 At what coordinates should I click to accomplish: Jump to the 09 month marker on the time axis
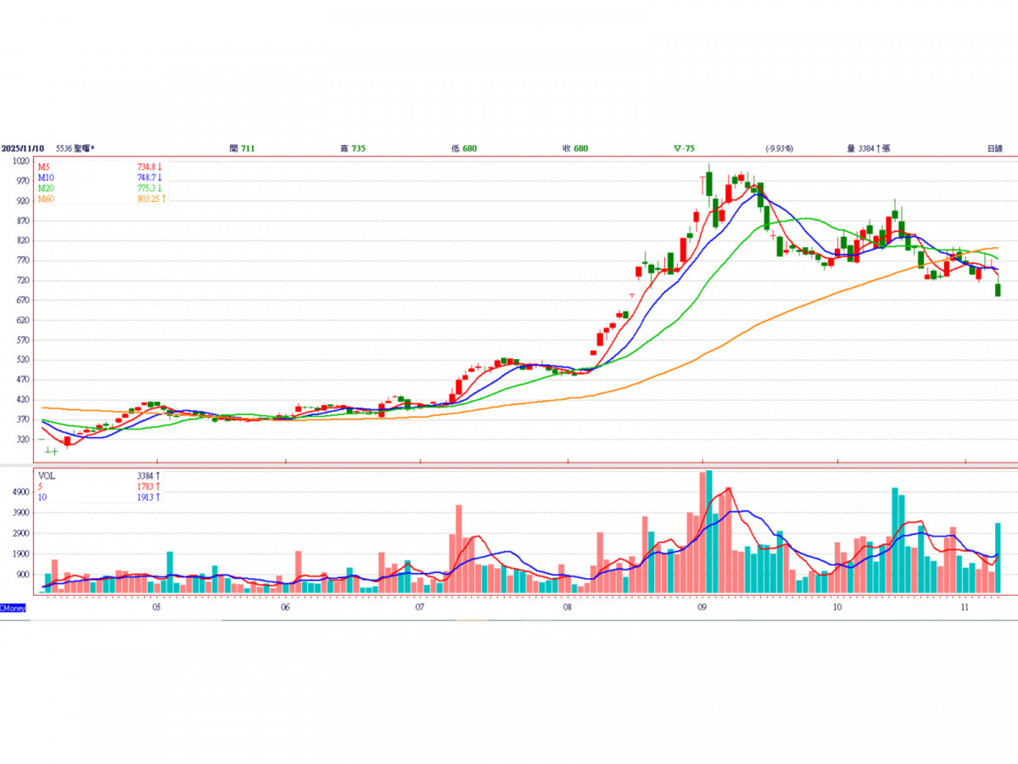[x=702, y=608]
